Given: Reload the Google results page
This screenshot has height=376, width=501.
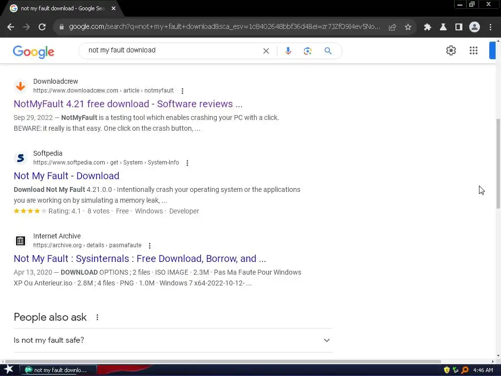Looking at the screenshot, I should pyautogui.click(x=42, y=27).
